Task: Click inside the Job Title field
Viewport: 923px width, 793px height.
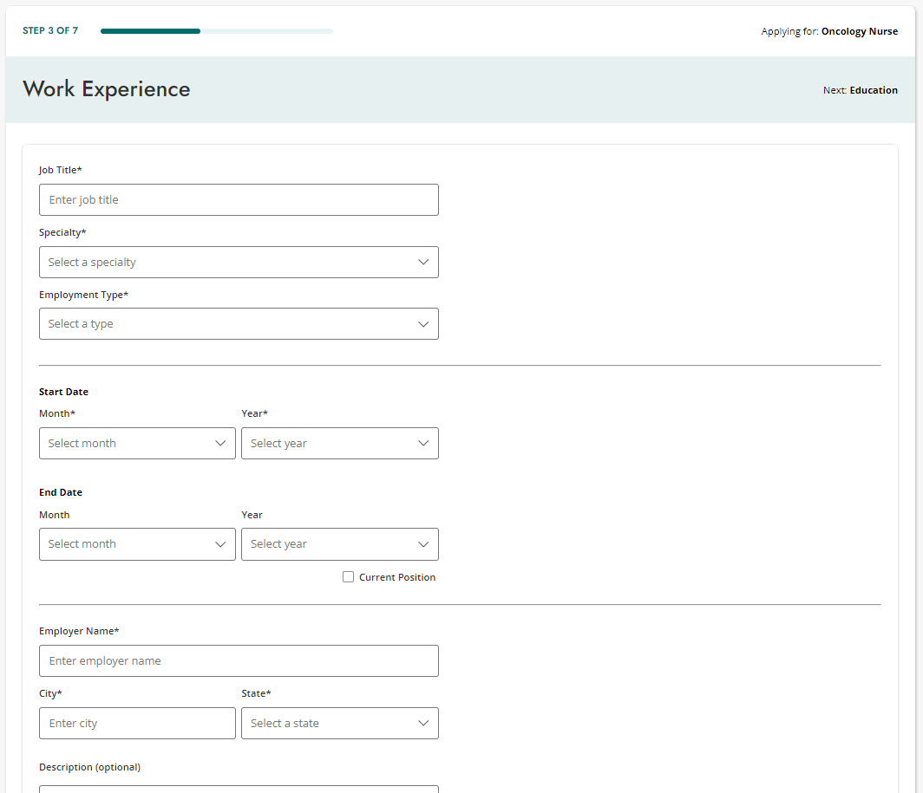Action: (x=239, y=199)
